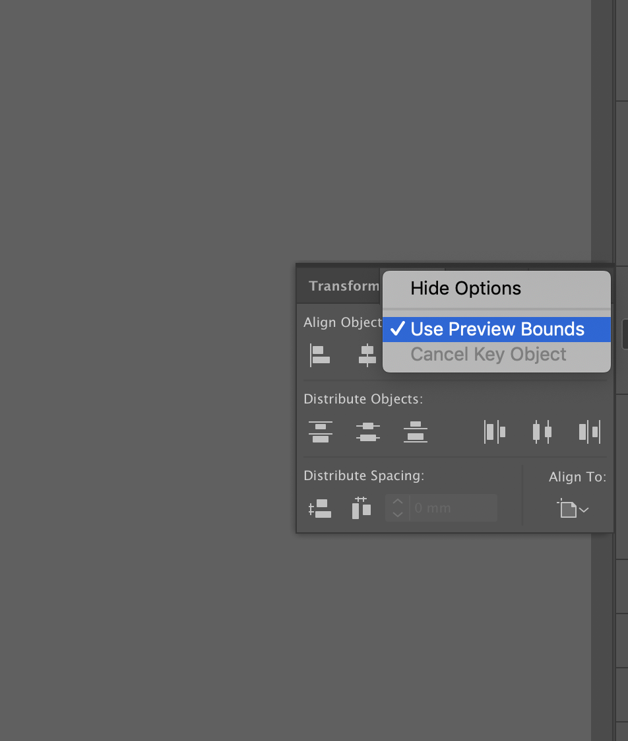Click the distribute spacing value field
The image size is (628, 741).
coord(453,509)
